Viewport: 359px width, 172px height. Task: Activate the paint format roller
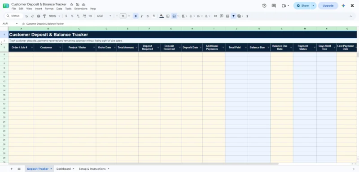click(44, 16)
